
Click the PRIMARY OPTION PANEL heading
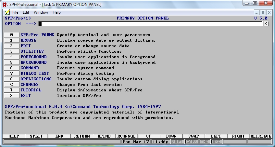143,18
